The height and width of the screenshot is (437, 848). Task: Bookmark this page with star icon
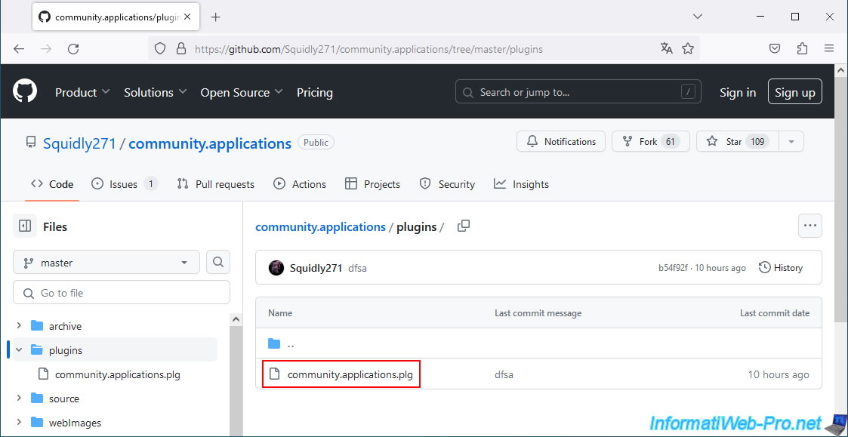point(688,48)
